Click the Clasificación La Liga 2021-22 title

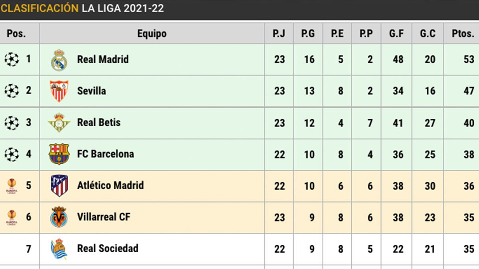82,8
